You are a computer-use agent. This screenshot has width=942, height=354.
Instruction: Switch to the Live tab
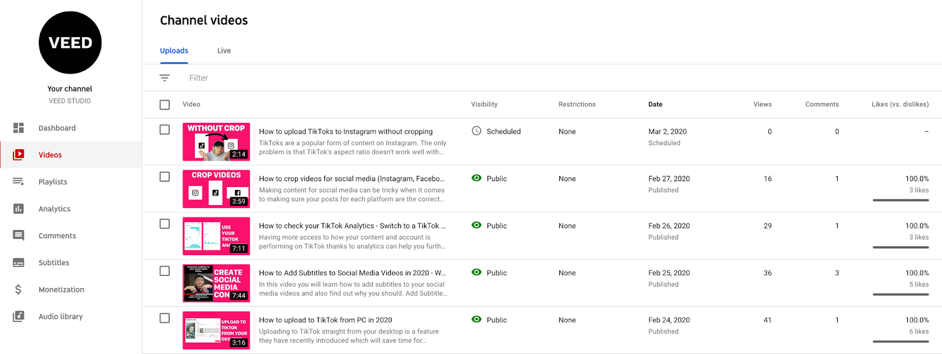(224, 51)
